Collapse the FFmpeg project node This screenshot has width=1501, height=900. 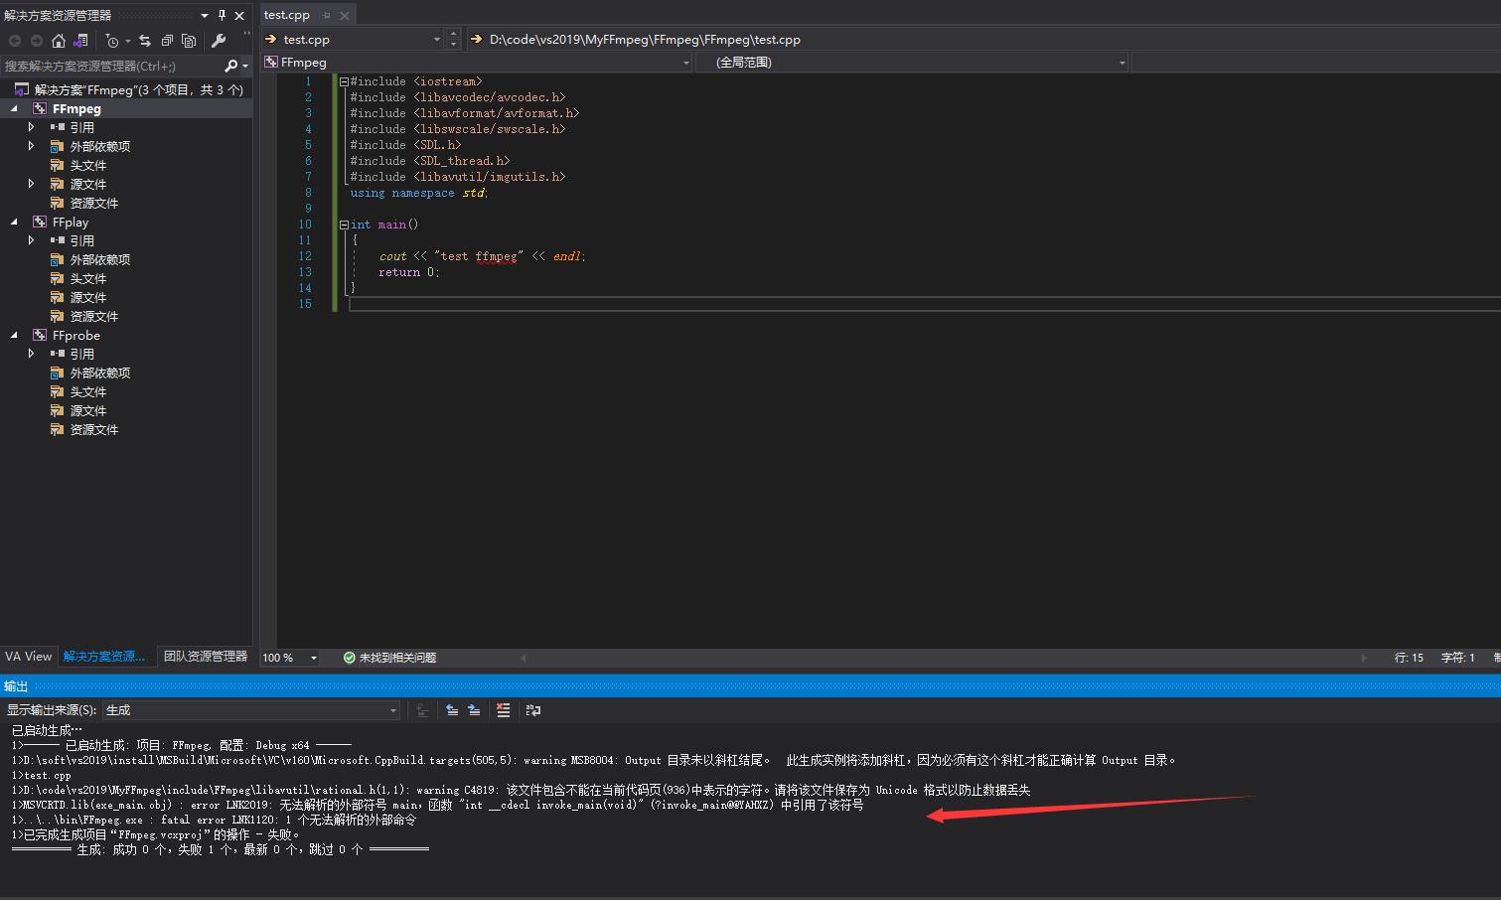point(14,108)
